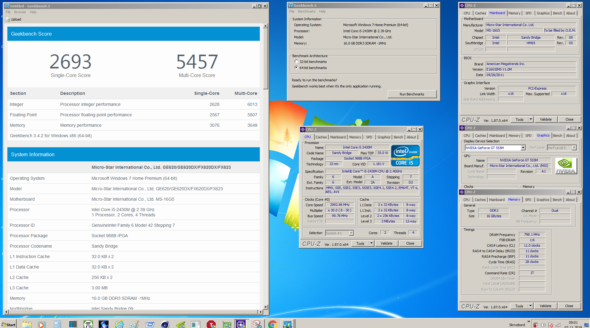Open Help menu in Geekbench 3 launcher window
590x328 pixels.
(322, 12)
